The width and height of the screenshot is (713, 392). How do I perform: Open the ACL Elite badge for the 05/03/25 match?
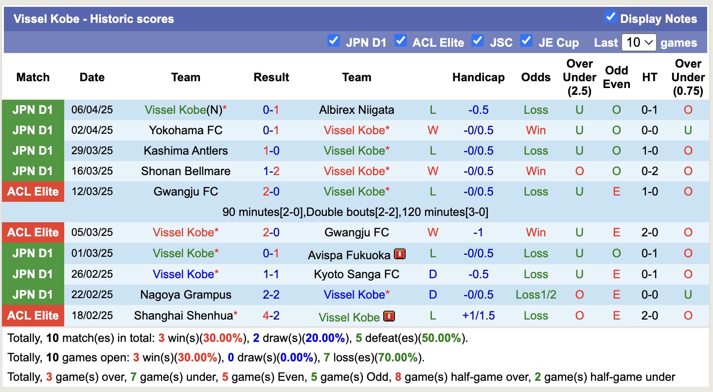pos(33,232)
